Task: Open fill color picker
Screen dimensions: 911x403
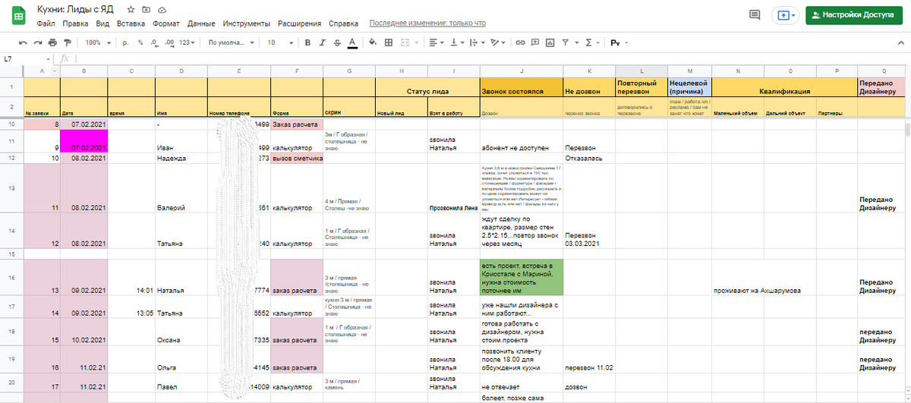Action: (373, 43)
